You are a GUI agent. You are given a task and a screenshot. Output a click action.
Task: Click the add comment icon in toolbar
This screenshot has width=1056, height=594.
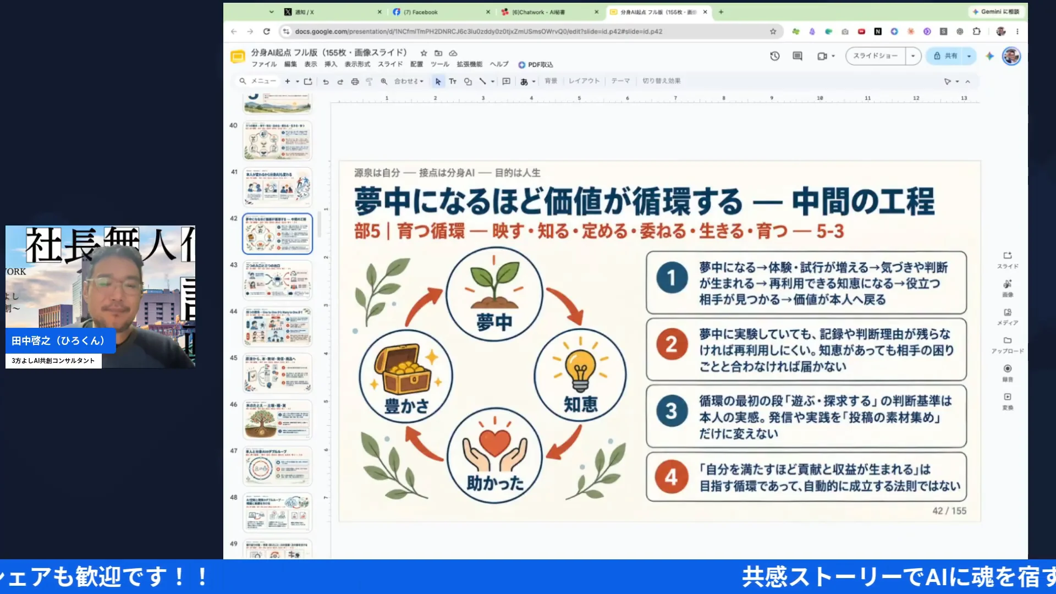[507, 81]
